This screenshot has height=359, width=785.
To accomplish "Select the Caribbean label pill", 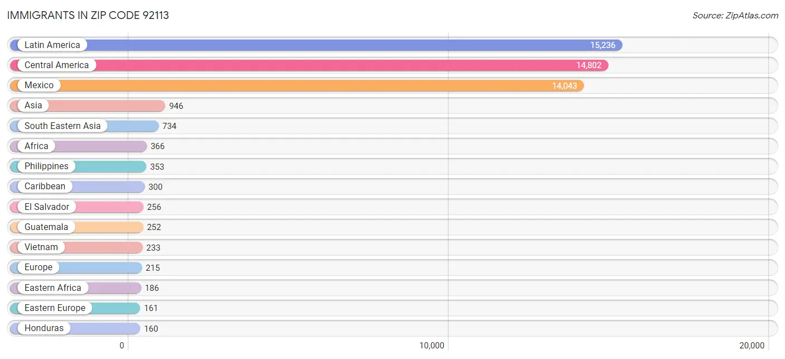I will coord(45,186).
